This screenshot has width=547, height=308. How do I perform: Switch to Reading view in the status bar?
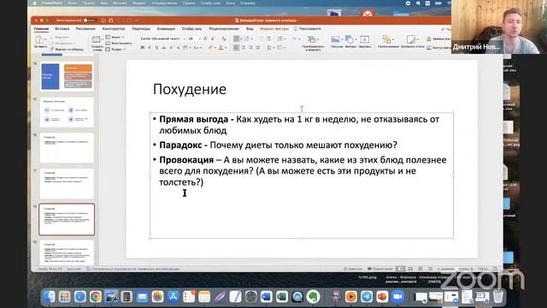[x=421, y=269]
